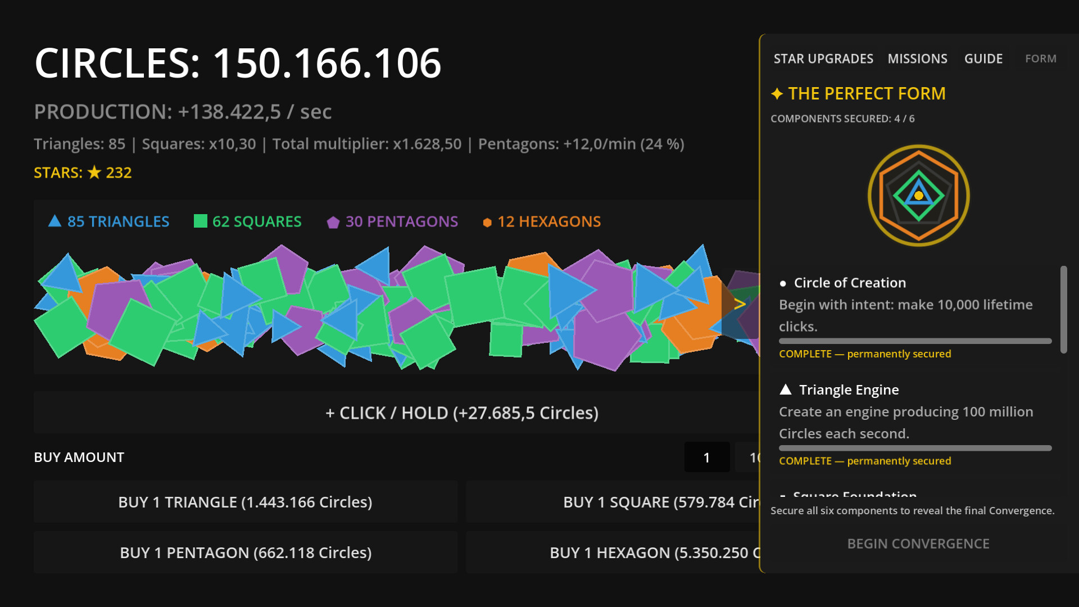1079x607 pixels.
Task: Click the Total multiplier stats line
Action: [x=359, y=144]
